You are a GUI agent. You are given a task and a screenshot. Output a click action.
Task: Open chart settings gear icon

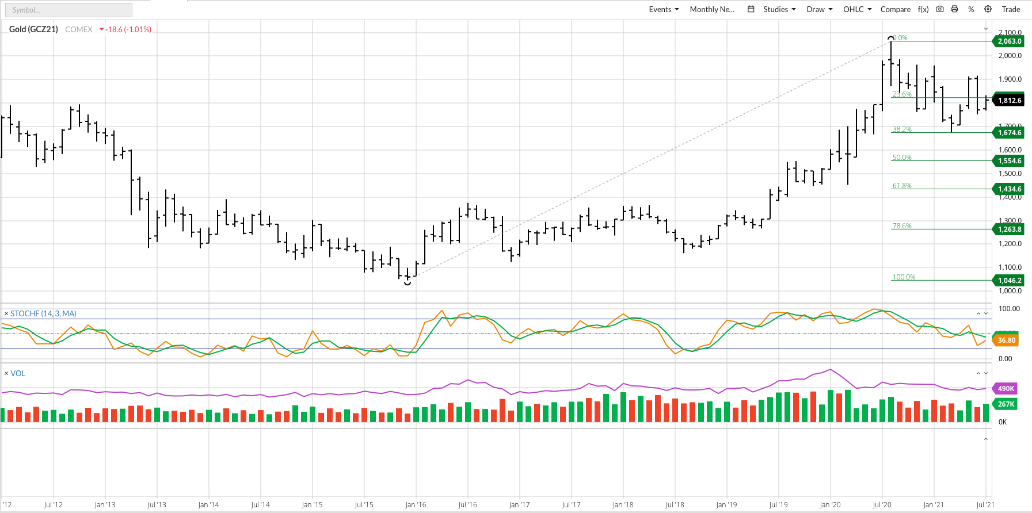point(988,9)
